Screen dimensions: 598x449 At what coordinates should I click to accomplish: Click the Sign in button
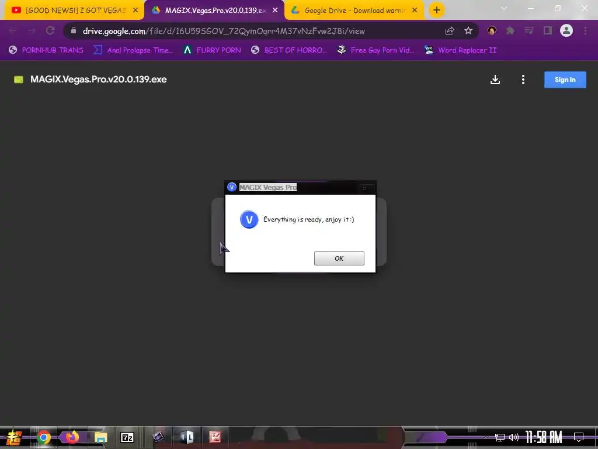565,80
